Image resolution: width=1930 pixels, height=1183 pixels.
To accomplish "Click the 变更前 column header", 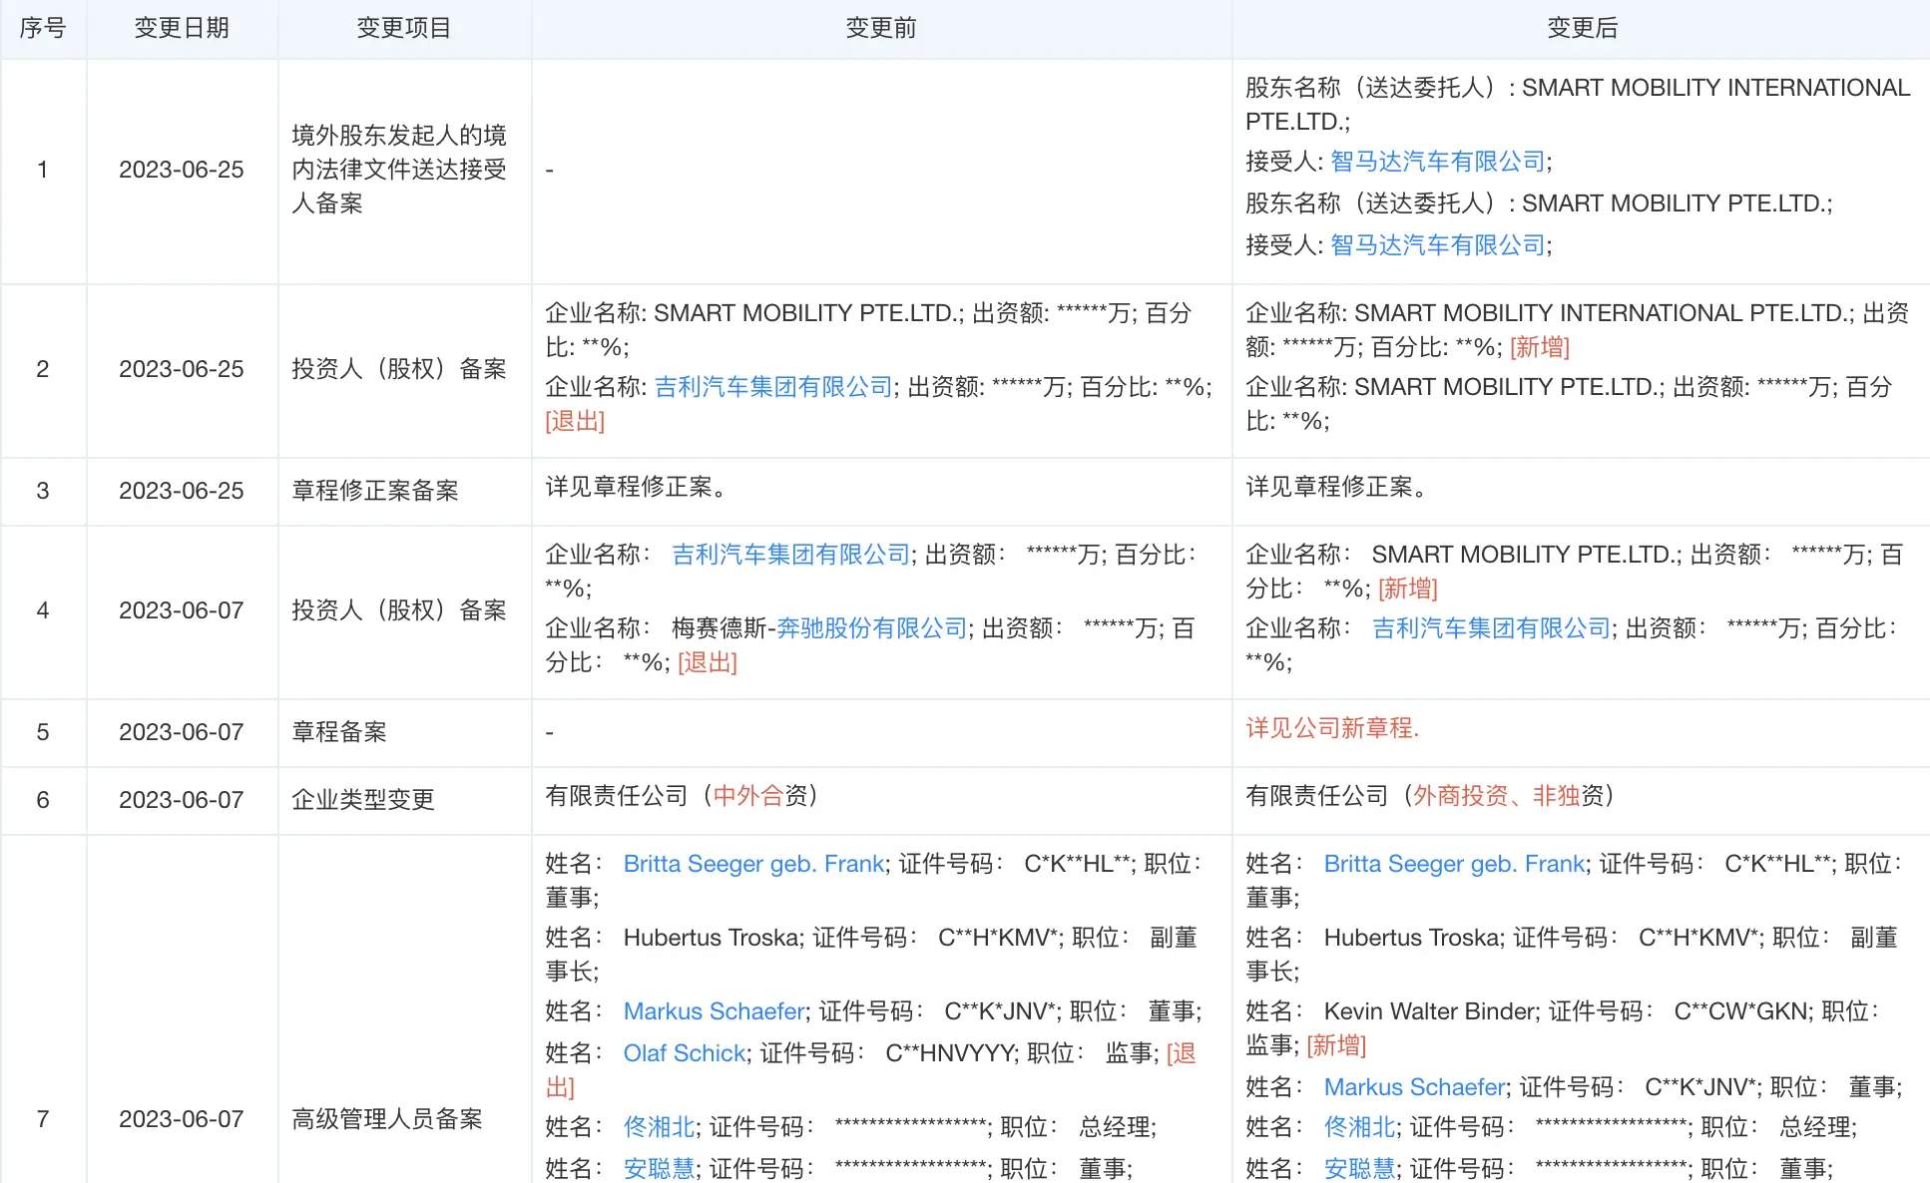I will coord(881,28).
